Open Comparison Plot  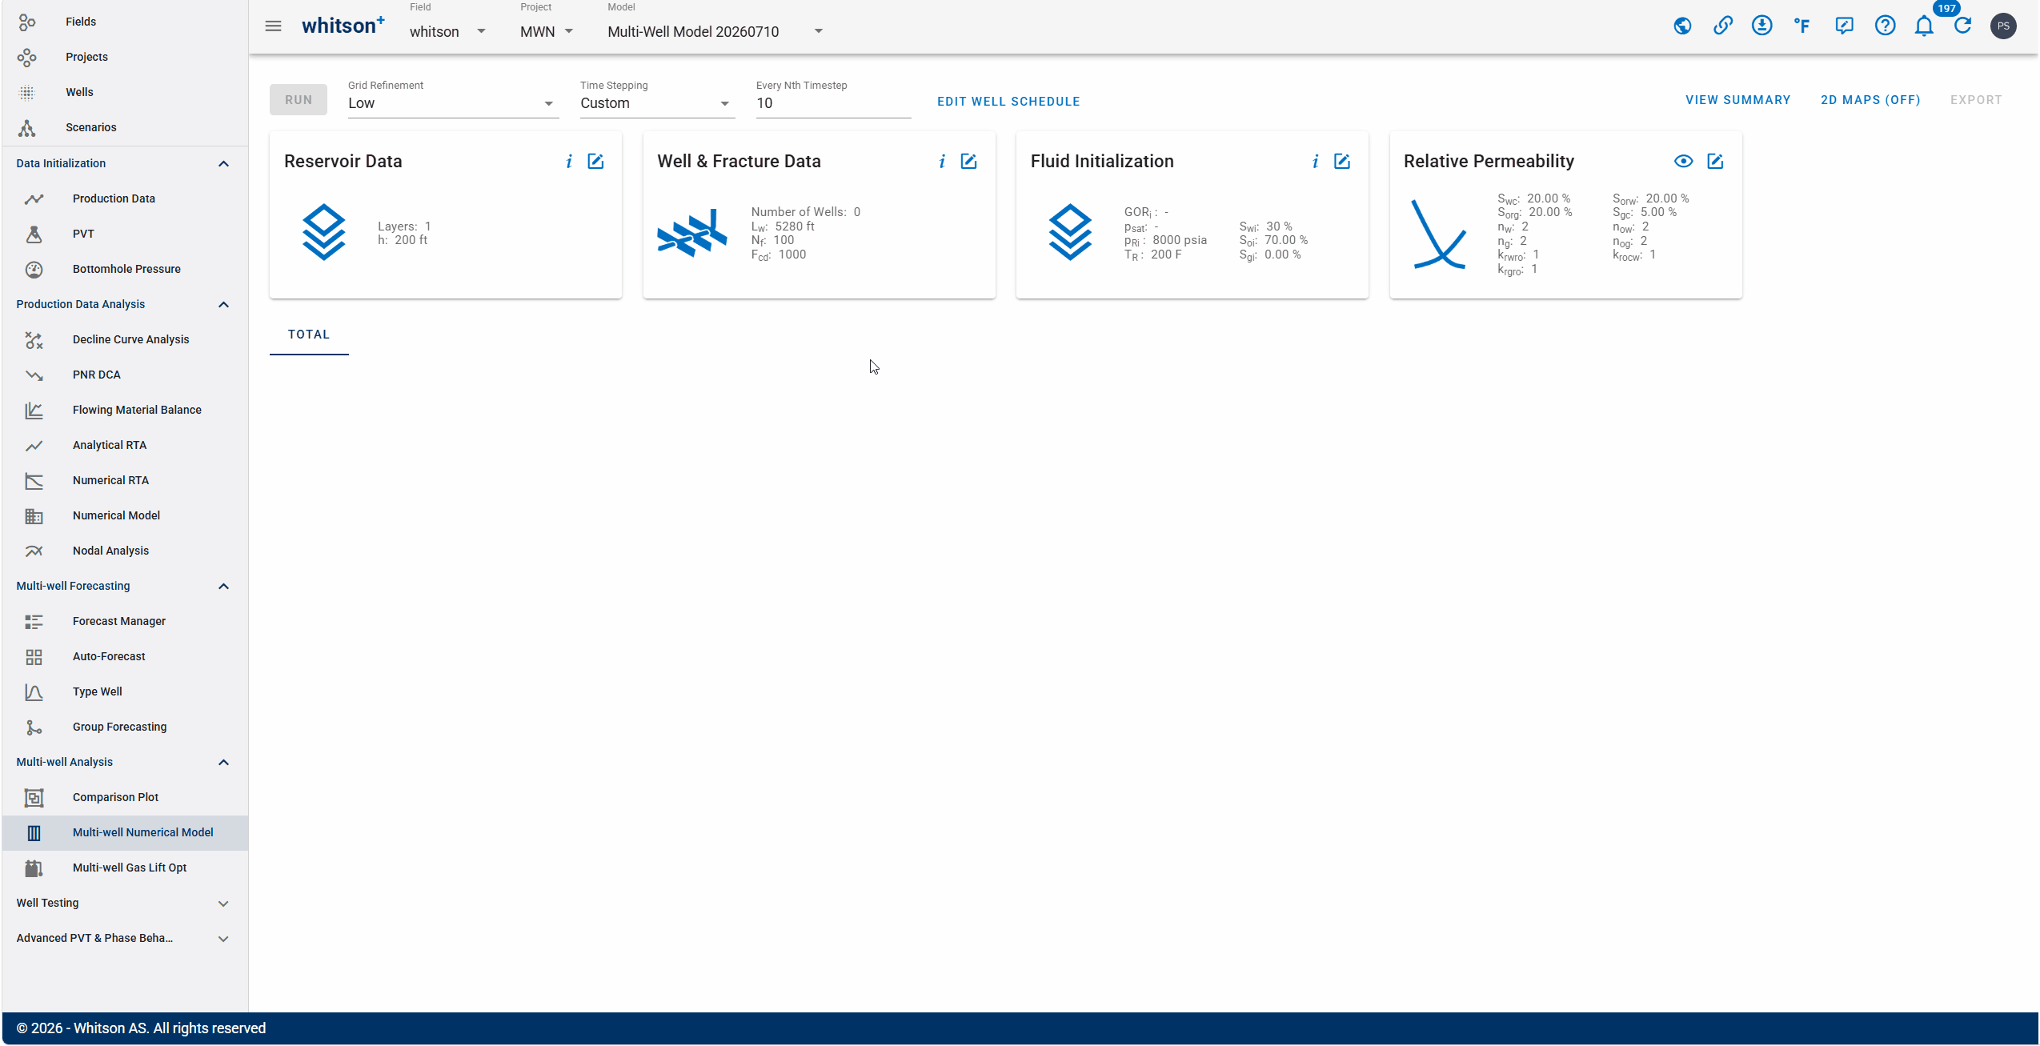click(x=124, y=797)
